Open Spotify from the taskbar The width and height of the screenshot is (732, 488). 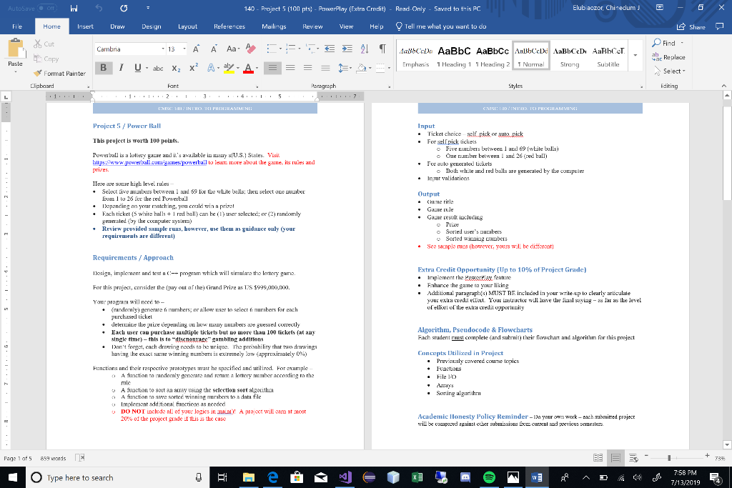tap(489, 477)
